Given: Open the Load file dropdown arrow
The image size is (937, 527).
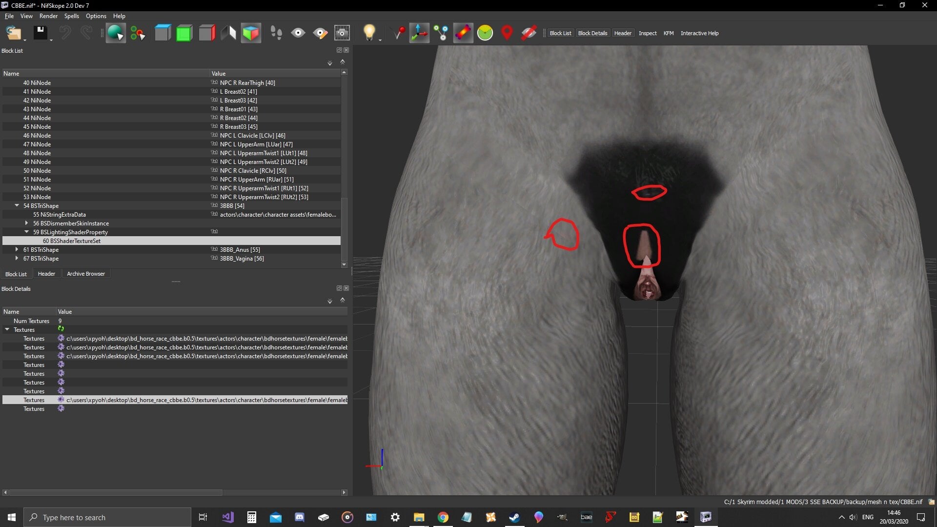Looking at the screenshot, I should pyautogui.click(x=25, y=40).
